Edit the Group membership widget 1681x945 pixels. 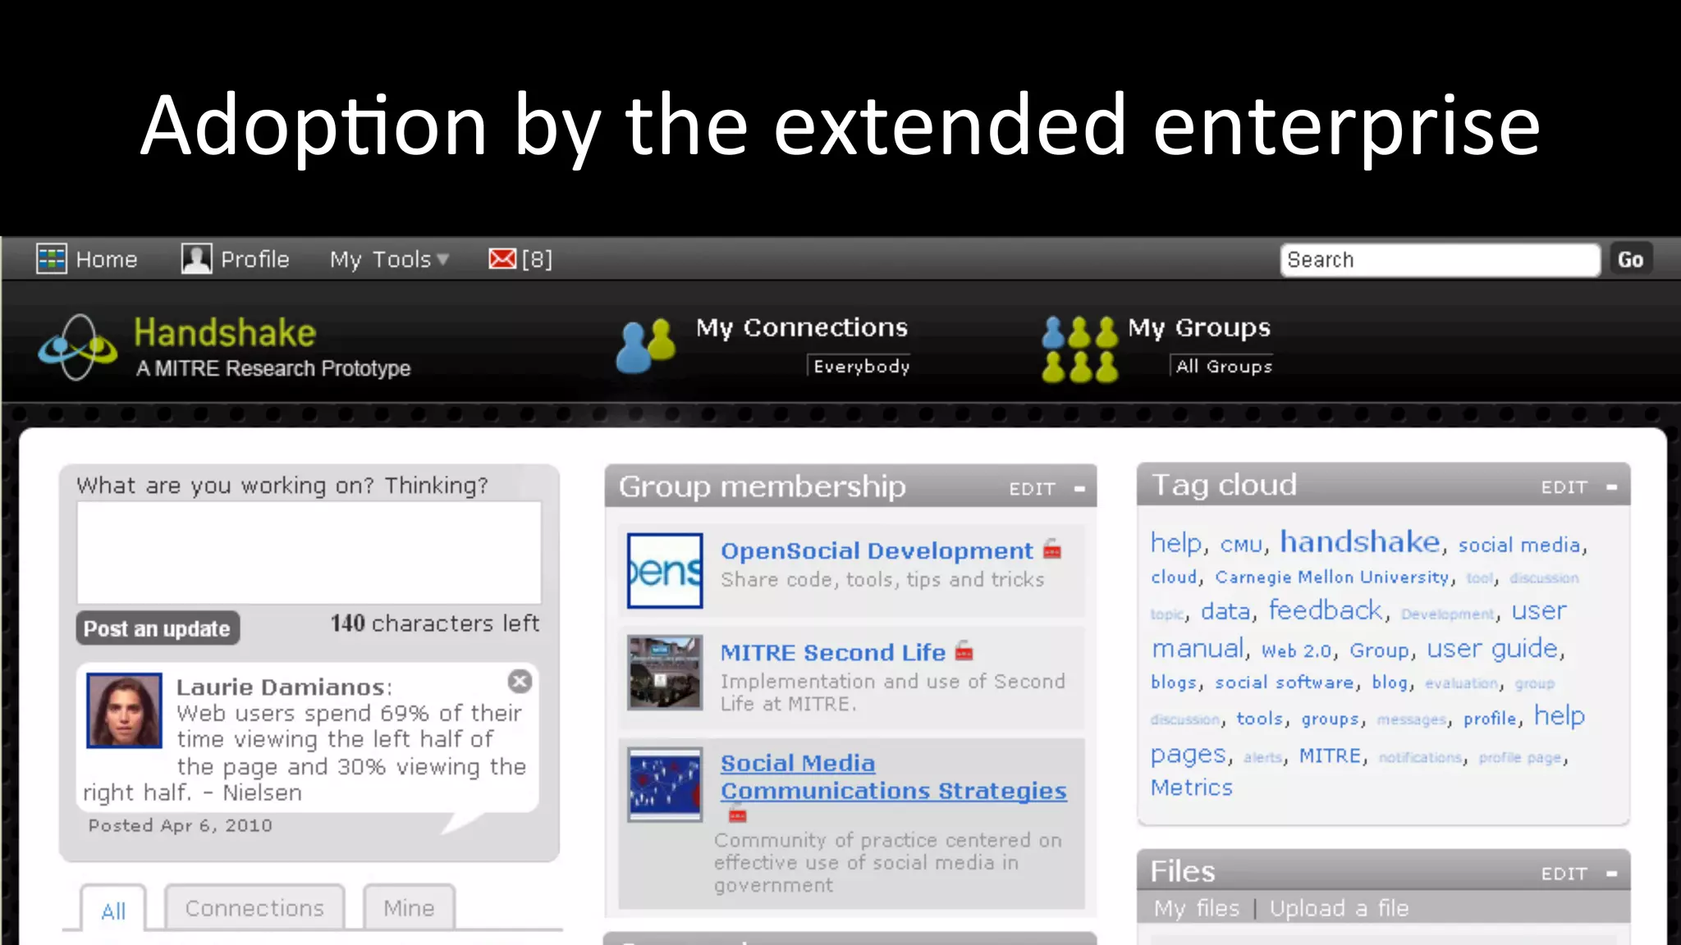click(x=1032, y=489)
